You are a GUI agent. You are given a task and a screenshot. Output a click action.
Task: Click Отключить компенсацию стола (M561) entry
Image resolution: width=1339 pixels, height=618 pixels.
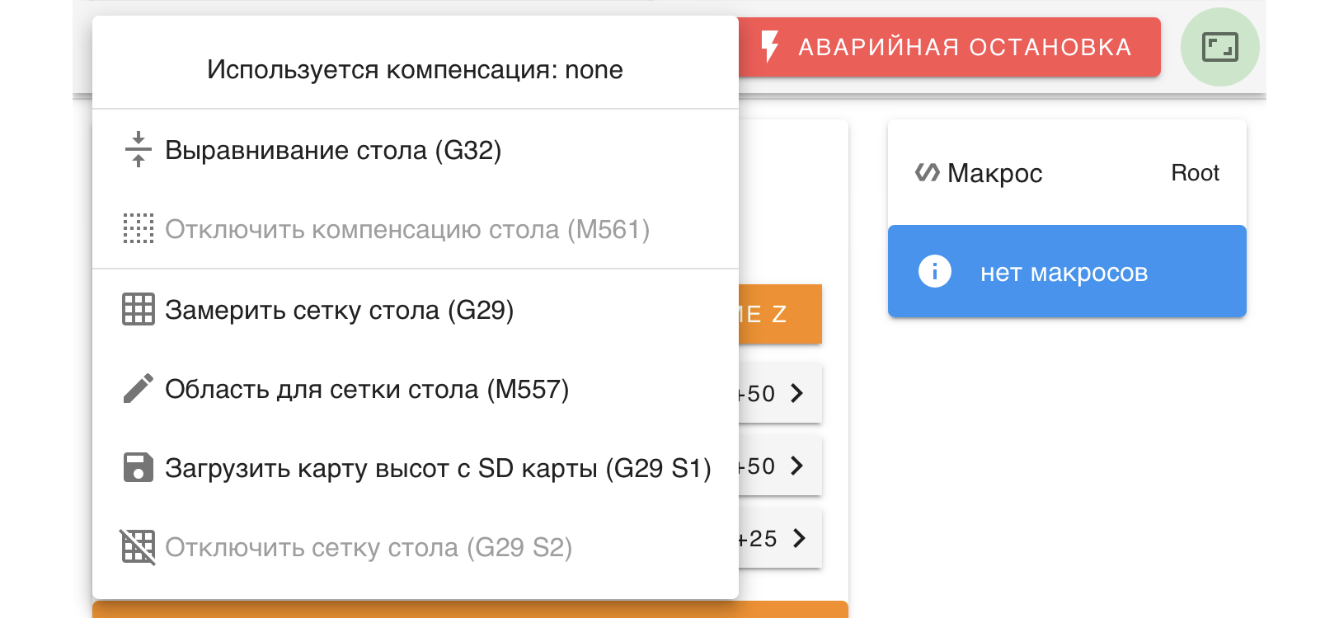407,229
